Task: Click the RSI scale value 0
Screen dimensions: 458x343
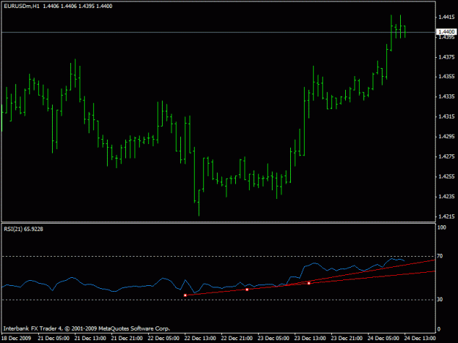Action: tap(438, 329)
